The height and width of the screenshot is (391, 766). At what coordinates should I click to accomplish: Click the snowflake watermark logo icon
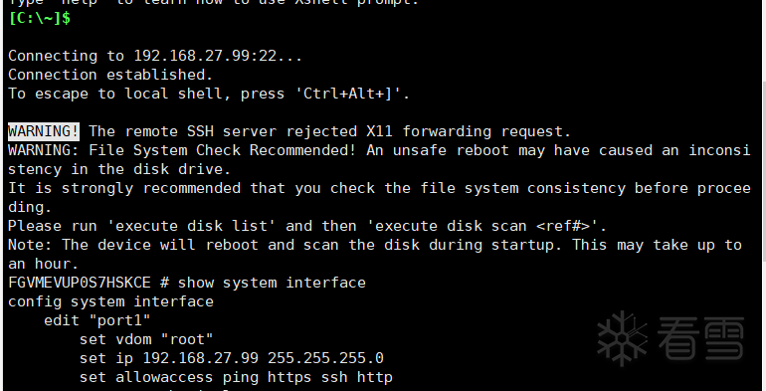(x=623, y=338)
